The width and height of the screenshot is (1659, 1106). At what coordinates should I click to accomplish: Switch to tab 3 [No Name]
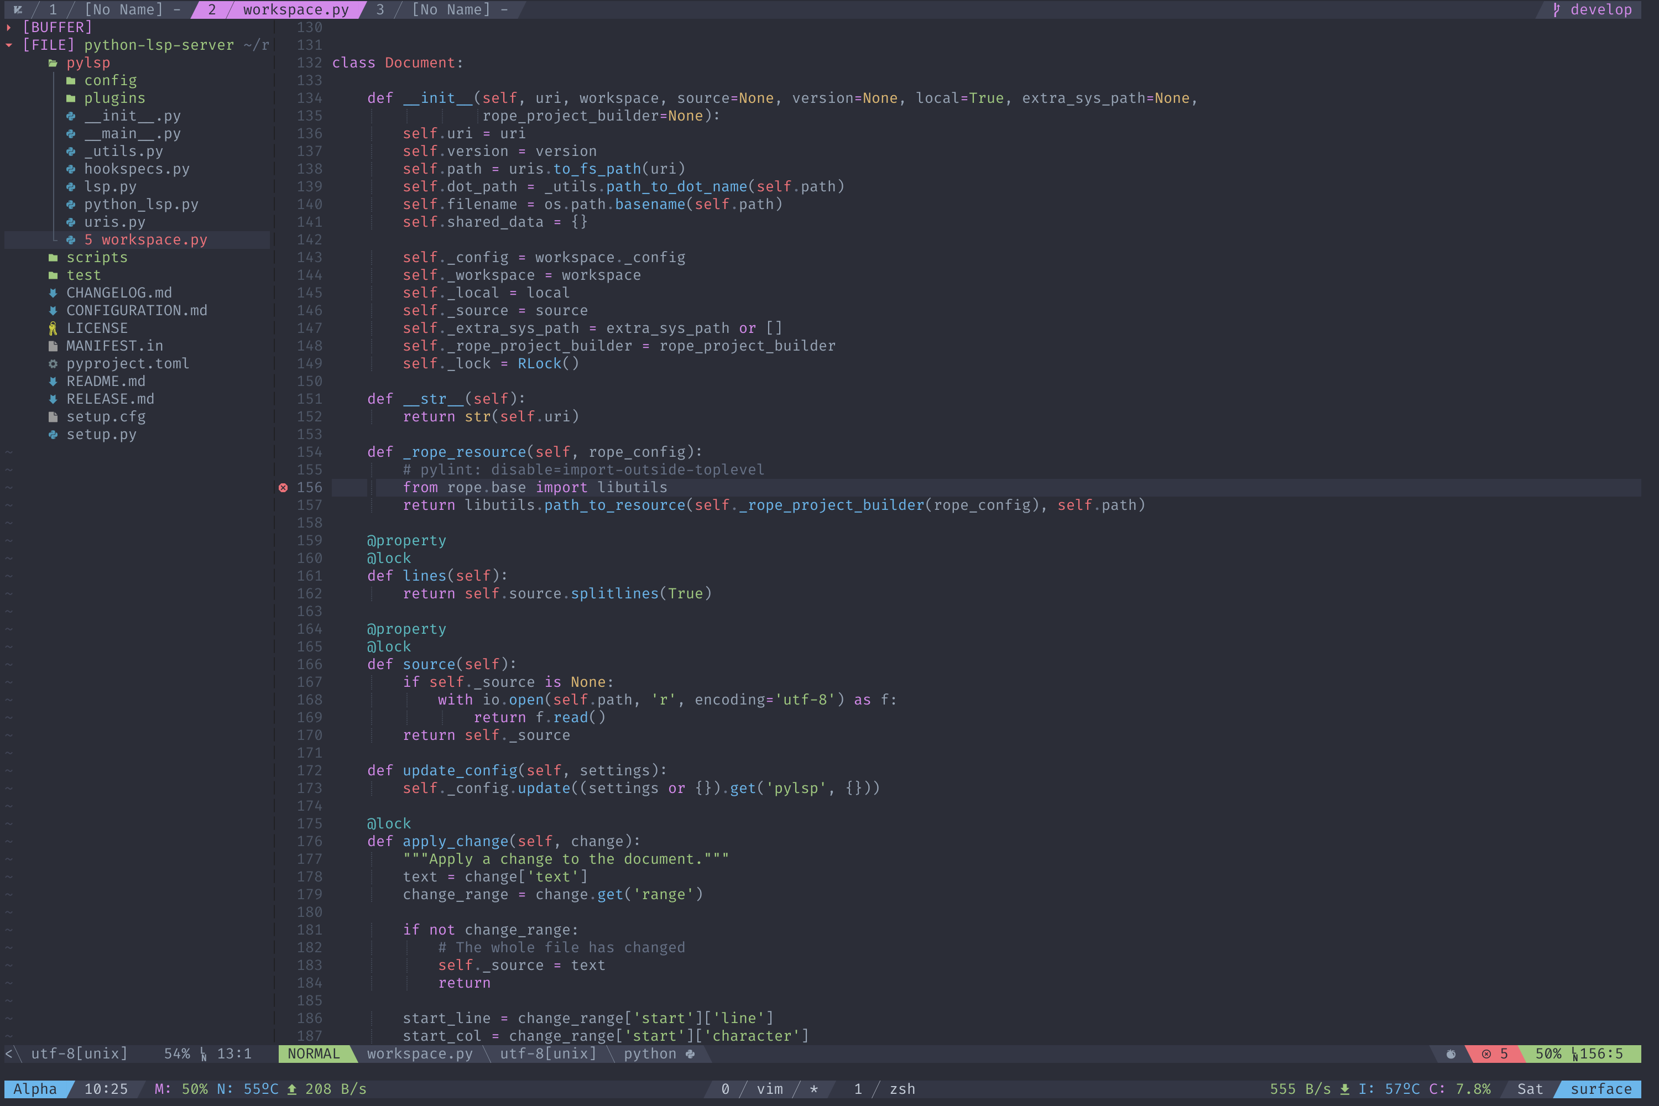tap(450, 10)
